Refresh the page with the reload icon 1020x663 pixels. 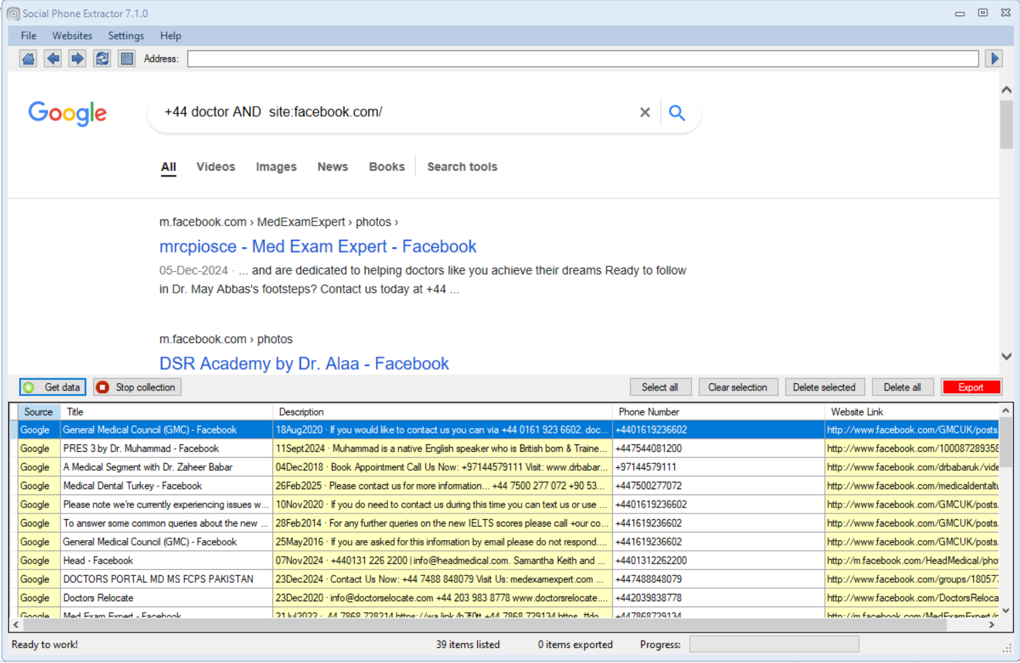(102, 59)
